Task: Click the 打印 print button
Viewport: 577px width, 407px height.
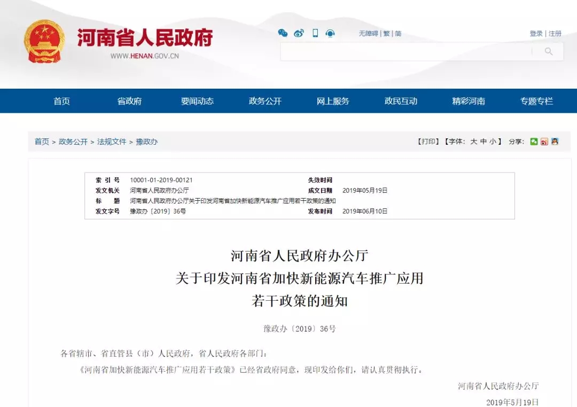Action: point(427,141)
